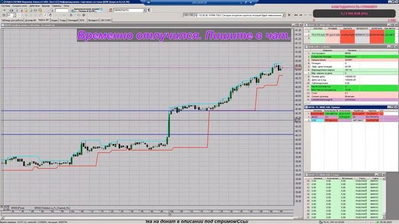
Task: Open the Брокер menu
Action: click(46, 6)
